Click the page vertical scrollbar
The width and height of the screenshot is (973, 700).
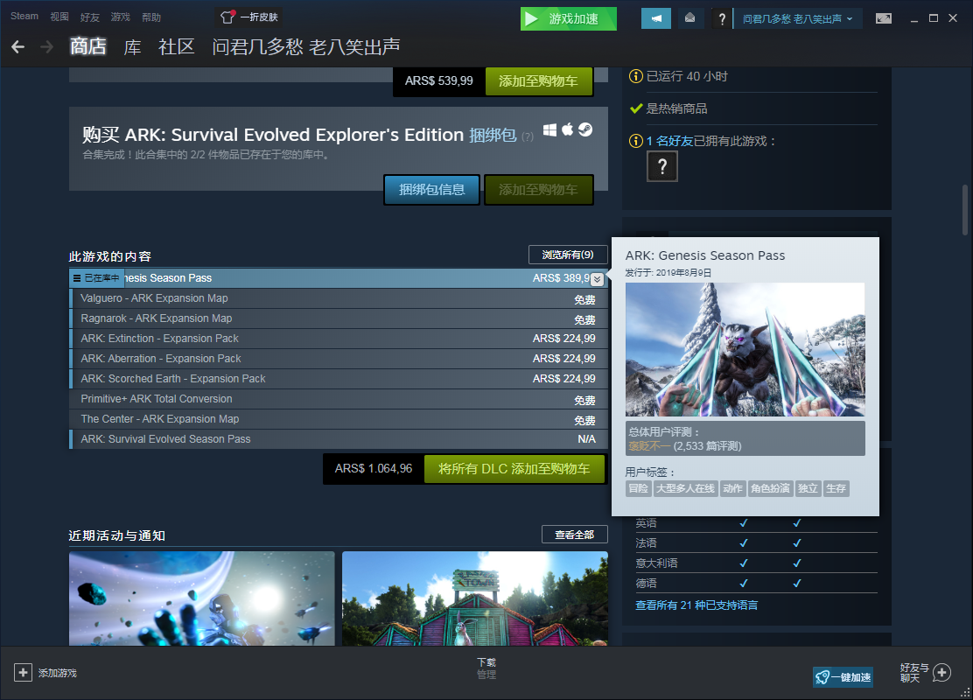click(x=965, y=210)
